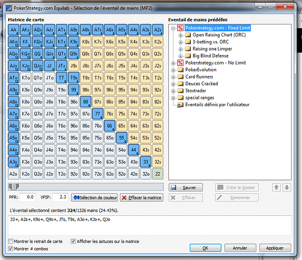This screenshot has height=260, width=302.
Task: Expand the Open Raising Chart (ORC) folder
Action: [x=180, y=35]
